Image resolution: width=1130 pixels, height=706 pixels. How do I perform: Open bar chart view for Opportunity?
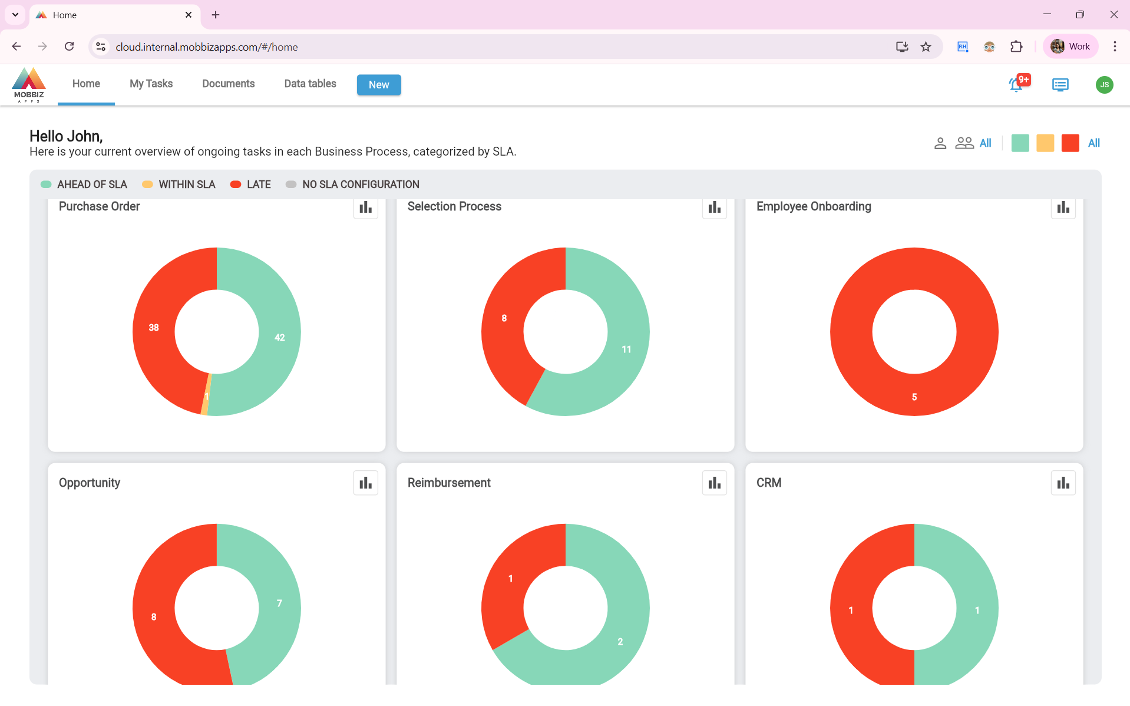[365, 483]
